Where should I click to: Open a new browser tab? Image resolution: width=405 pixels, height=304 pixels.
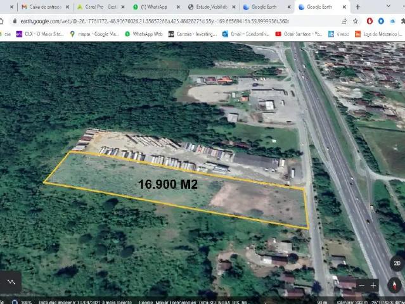click(357, 7)
